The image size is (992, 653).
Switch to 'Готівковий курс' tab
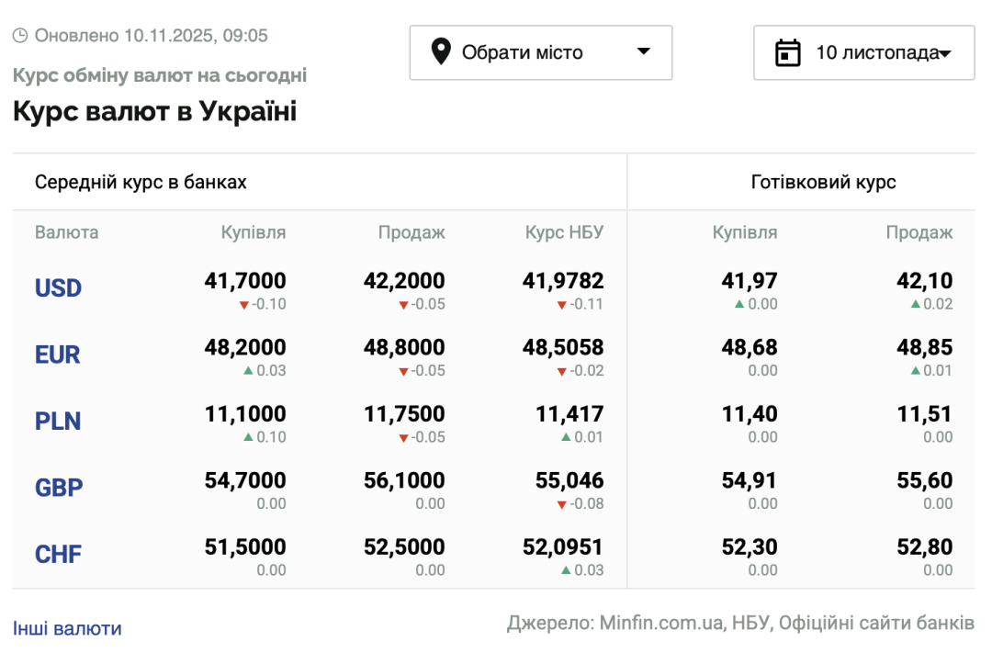[823, 182]
